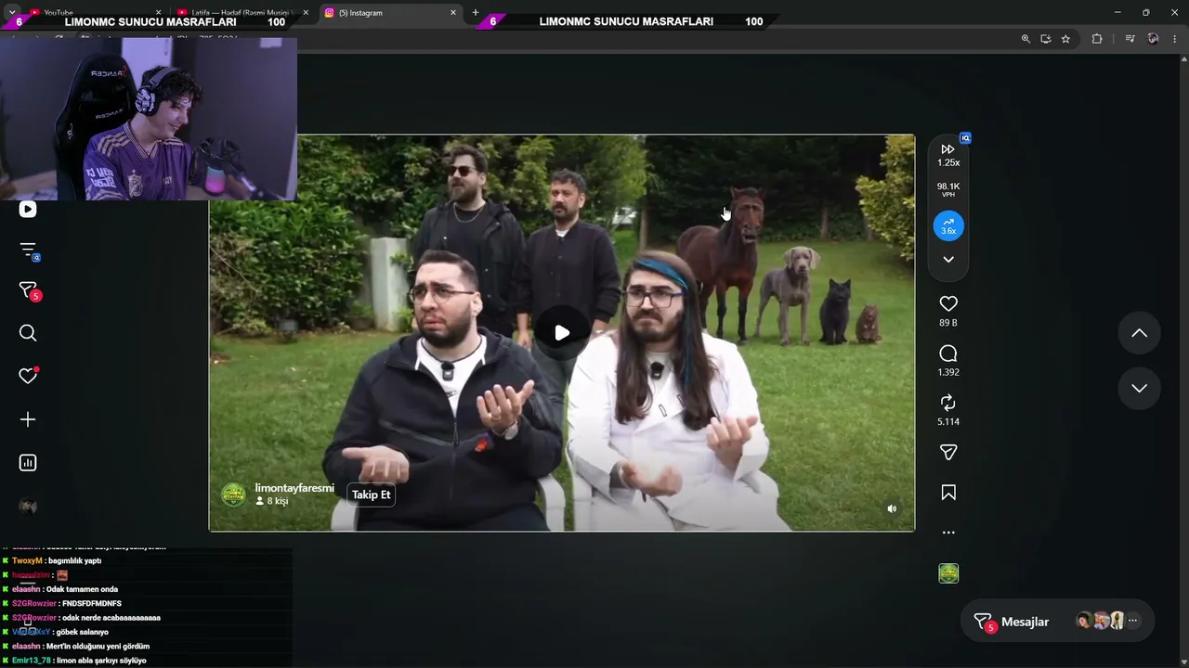Open your profile avatar in the sidebar

(x=28, y=506)
